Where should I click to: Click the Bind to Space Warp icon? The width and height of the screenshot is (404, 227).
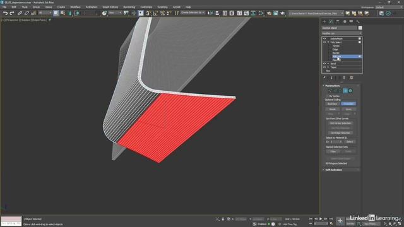pos(33,13)
